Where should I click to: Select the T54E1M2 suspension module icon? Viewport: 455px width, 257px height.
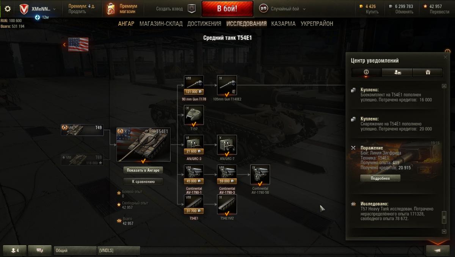point(227,204)
